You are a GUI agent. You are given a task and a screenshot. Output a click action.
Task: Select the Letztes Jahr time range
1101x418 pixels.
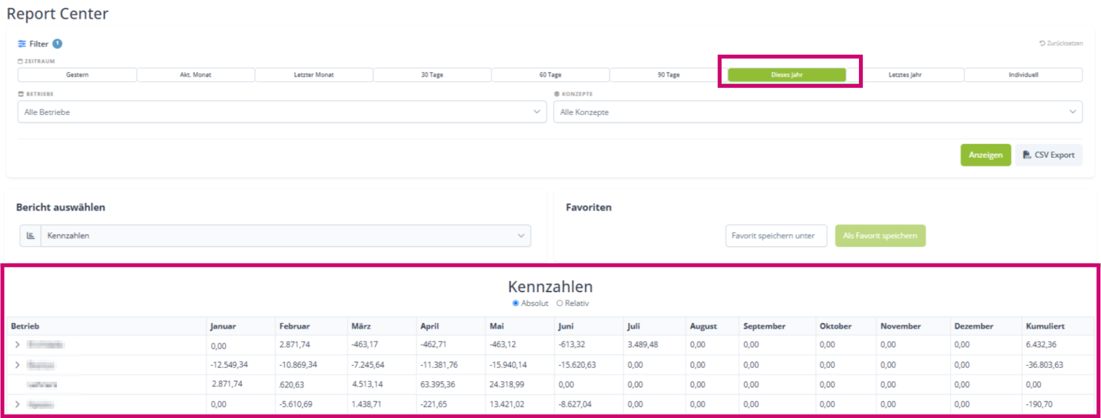point(905,75)
